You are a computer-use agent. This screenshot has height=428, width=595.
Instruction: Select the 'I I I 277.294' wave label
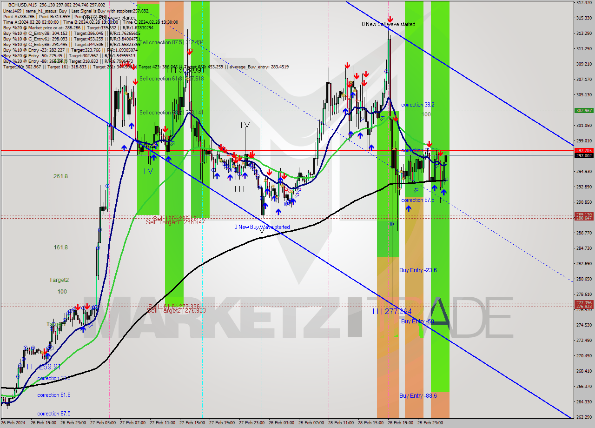click(x=392, y=311)
